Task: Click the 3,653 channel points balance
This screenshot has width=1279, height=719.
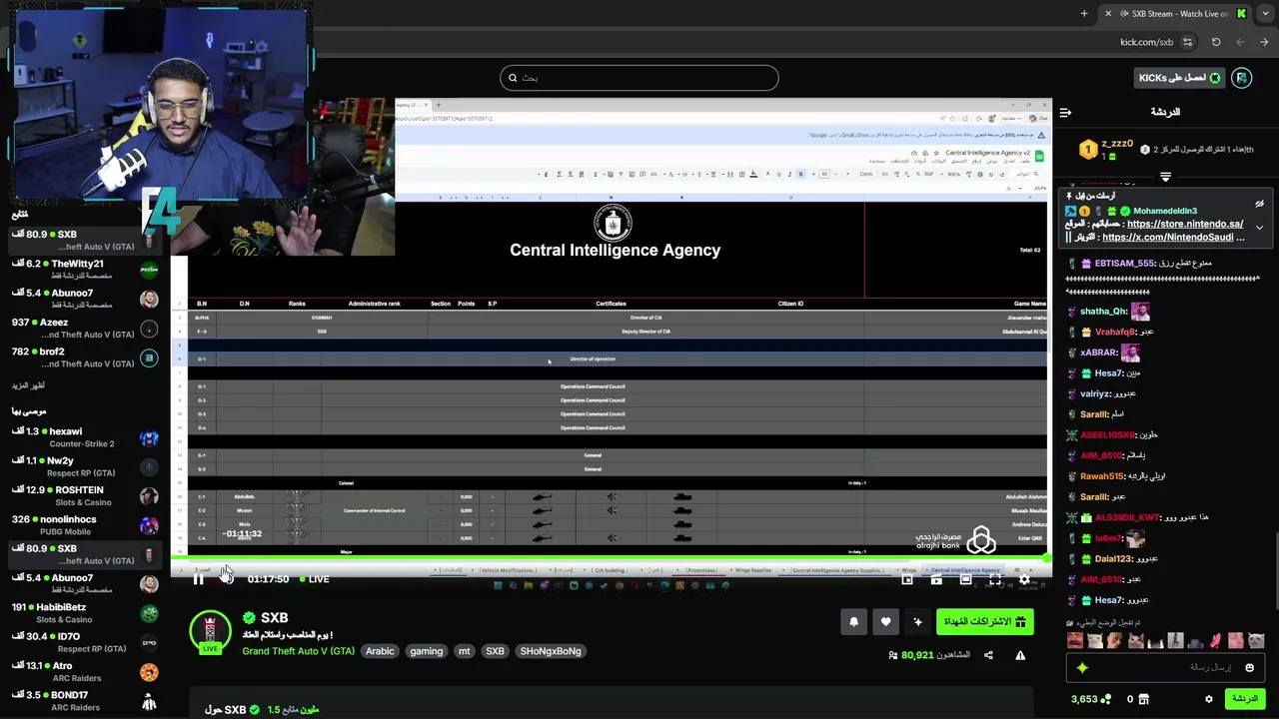Action: (1091, 699)
